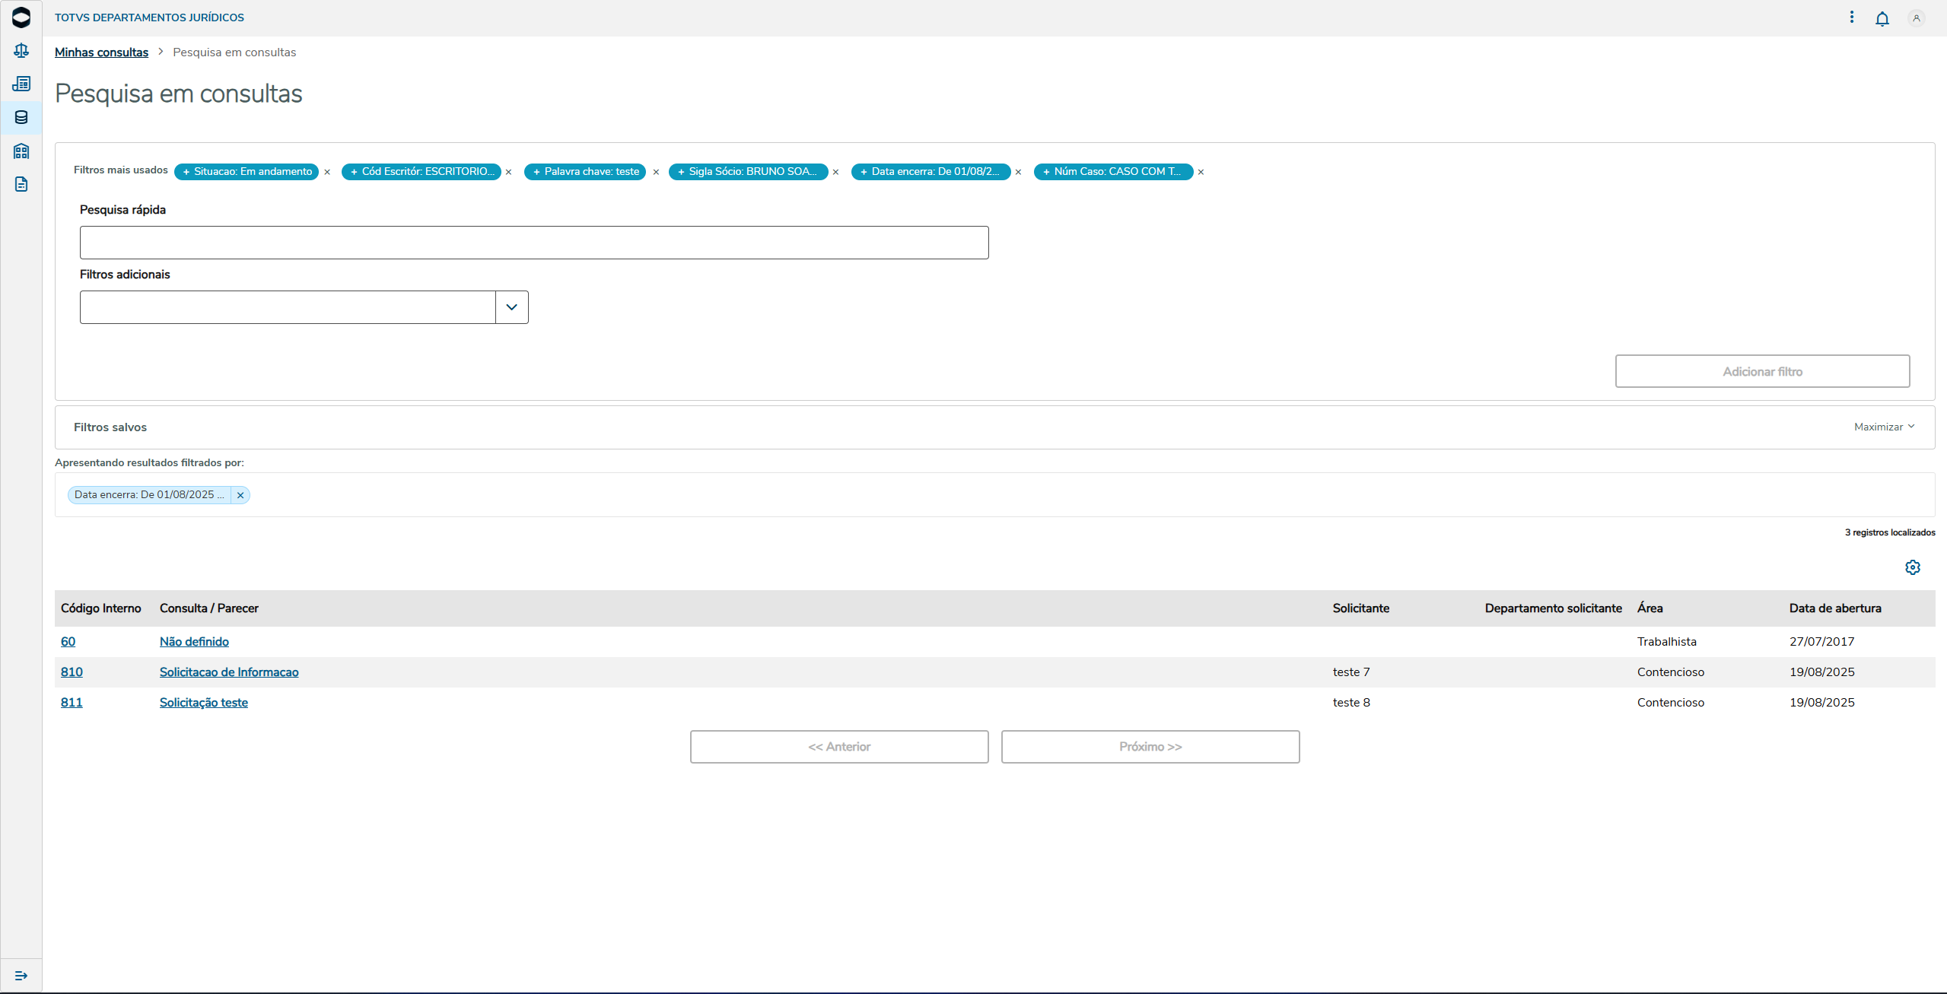
Task: Open the table column settings gear
Action: [x=1912, y=567]
